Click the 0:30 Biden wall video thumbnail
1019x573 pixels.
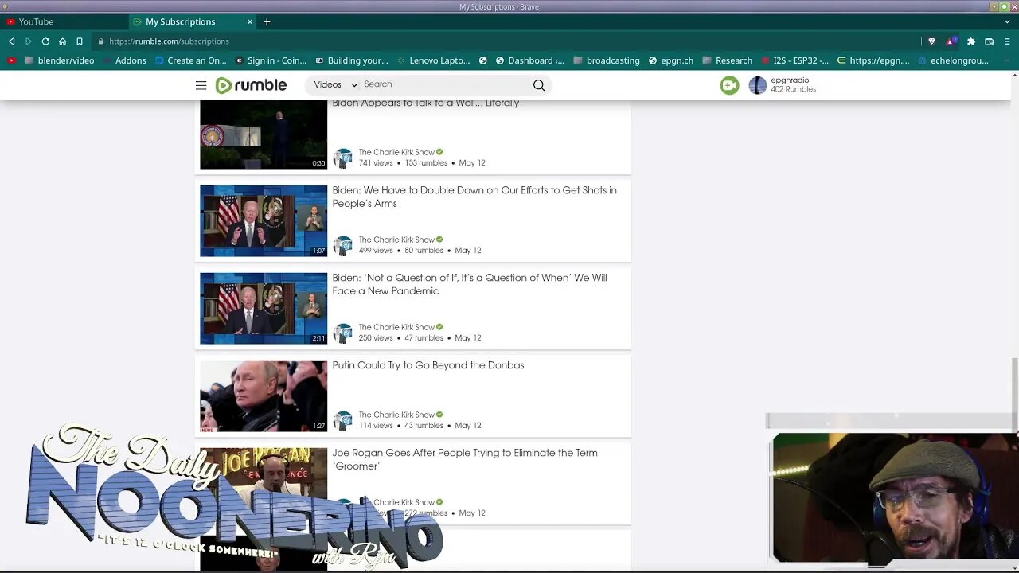(264, 134)
